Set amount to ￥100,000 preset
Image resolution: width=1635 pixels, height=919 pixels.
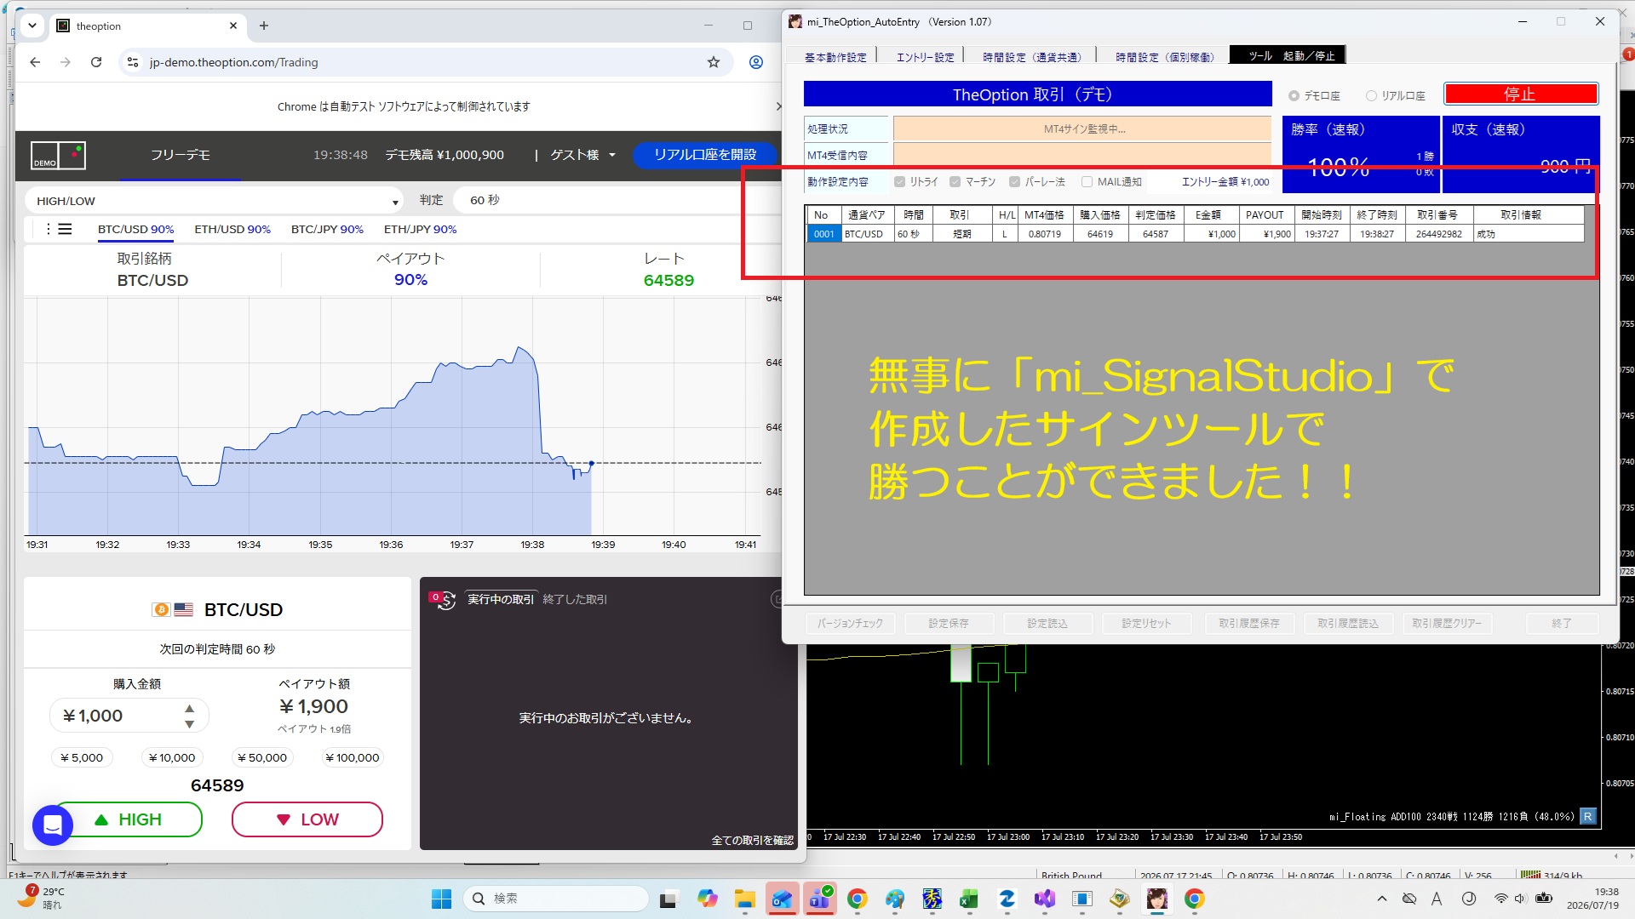click(x=353, y=757)
